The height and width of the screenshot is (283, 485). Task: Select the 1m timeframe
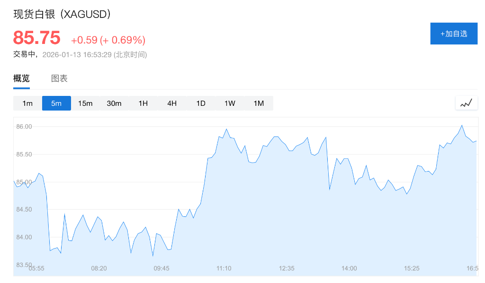[x=27, y=103]
